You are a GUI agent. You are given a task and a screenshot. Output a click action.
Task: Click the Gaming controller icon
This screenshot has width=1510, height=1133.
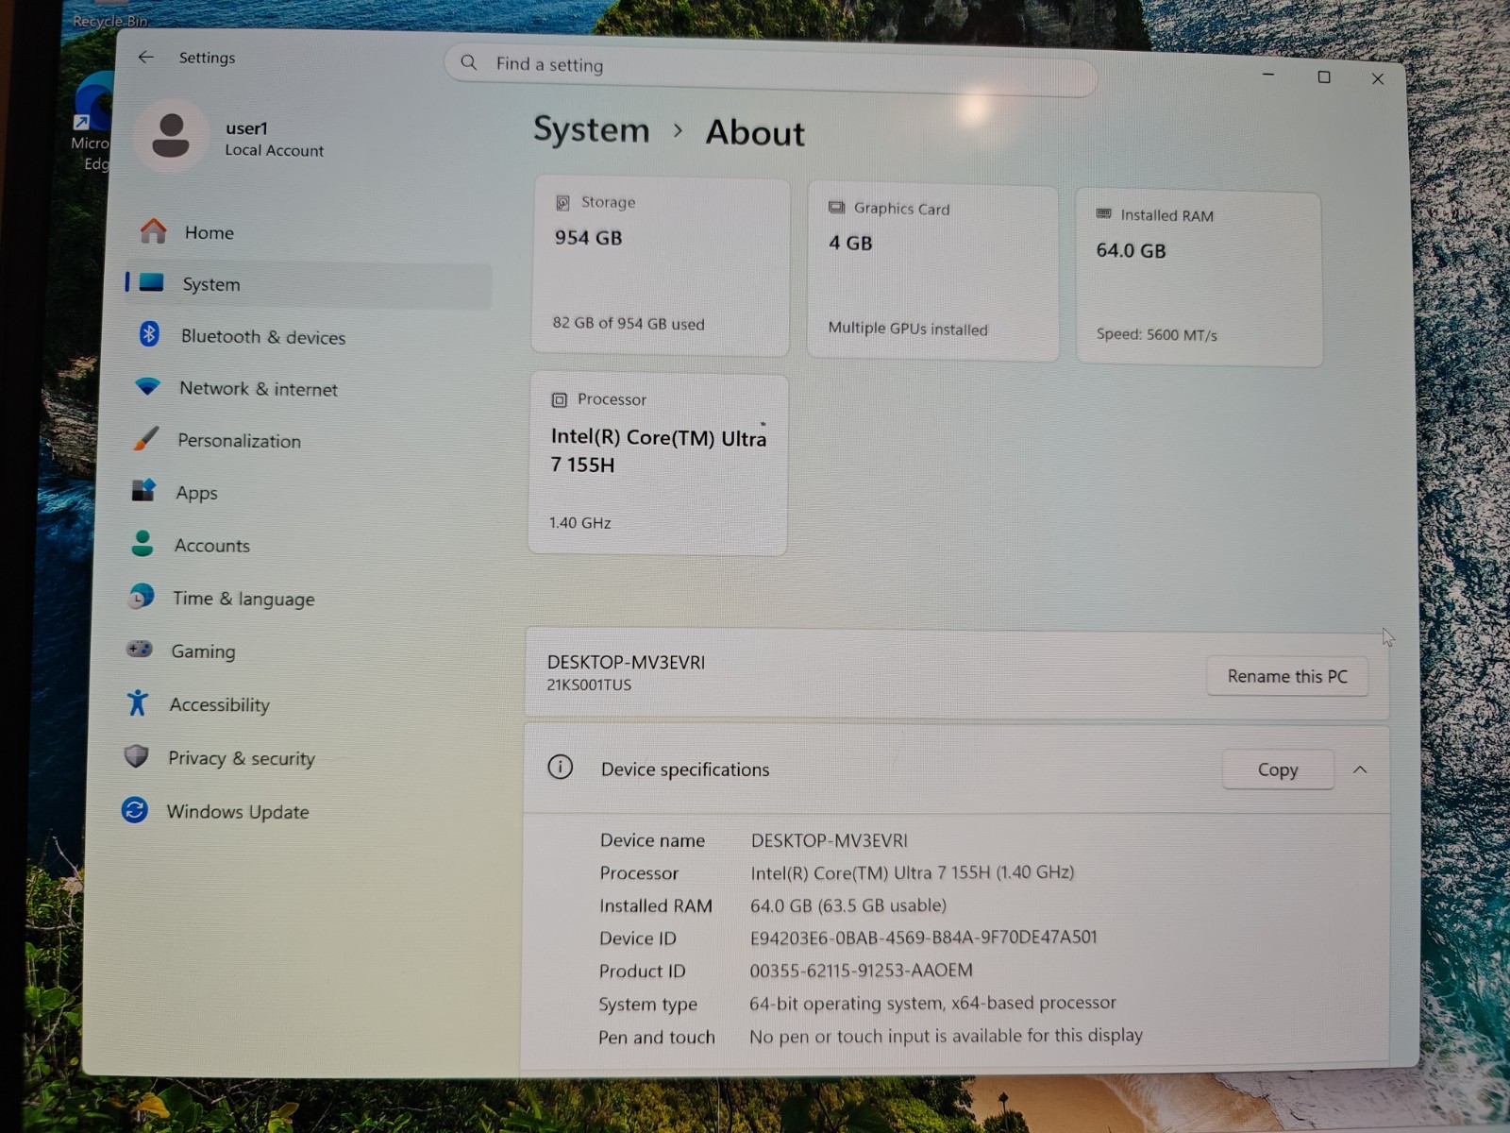pos(140,650)
